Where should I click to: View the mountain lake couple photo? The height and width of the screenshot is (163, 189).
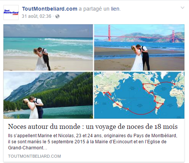point(48,95)
